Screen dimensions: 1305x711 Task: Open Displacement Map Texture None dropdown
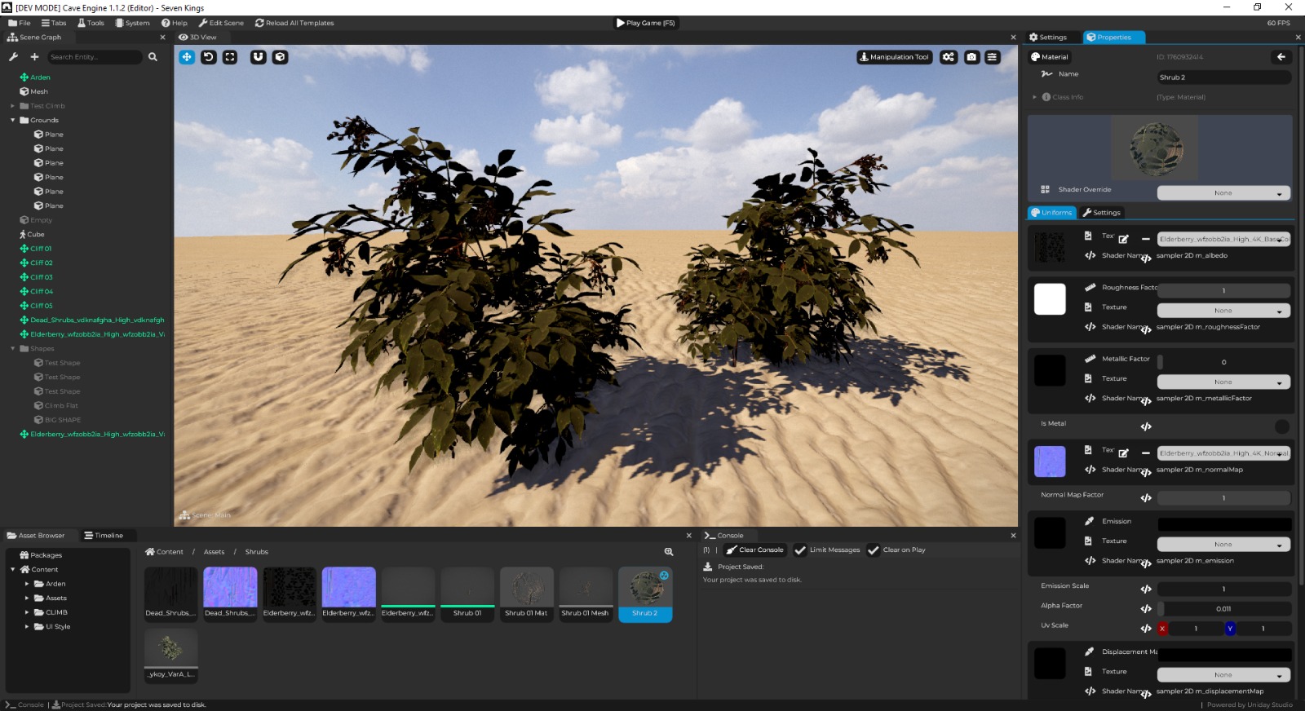(1223, 675)
